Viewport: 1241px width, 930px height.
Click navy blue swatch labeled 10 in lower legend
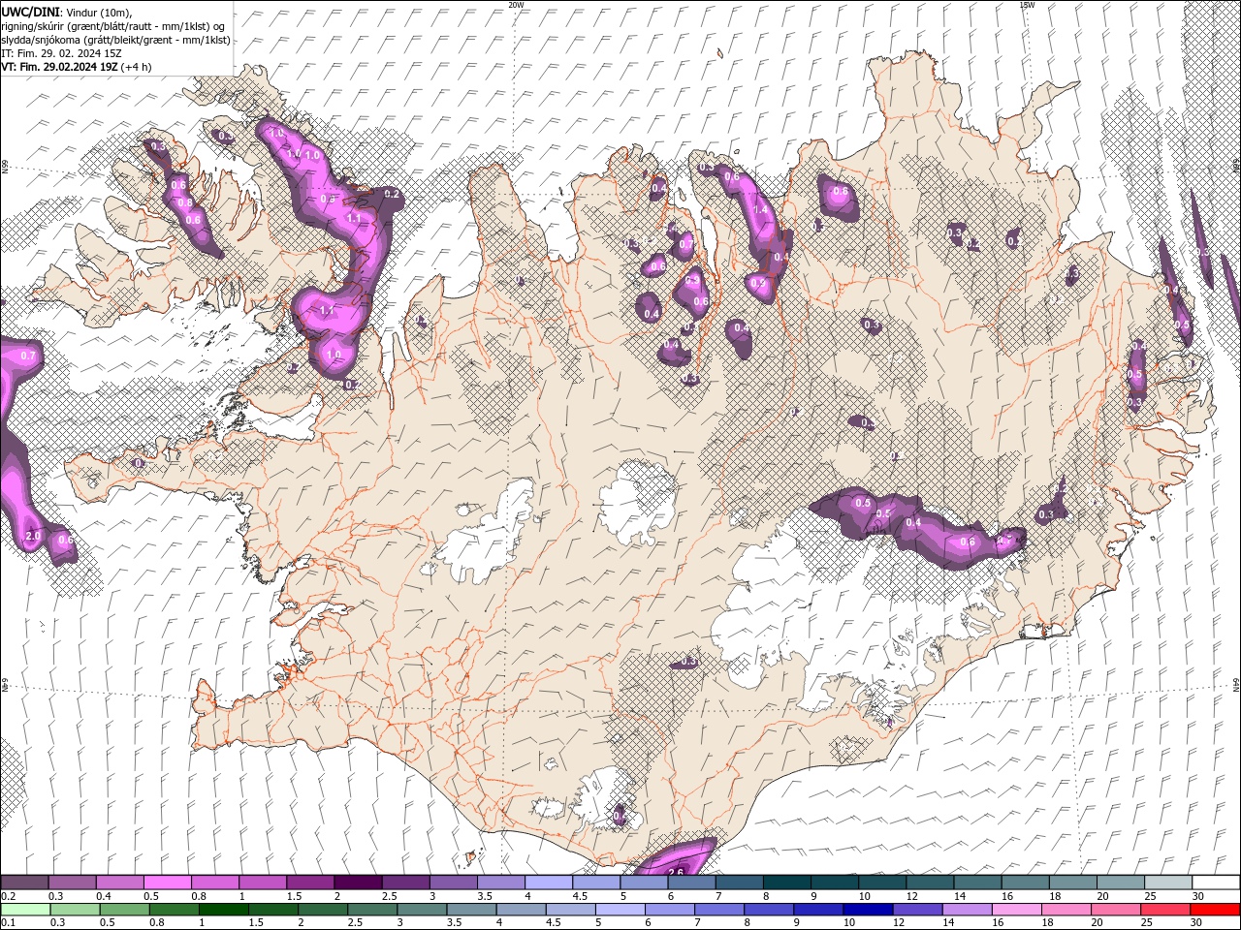click(869, 910)
